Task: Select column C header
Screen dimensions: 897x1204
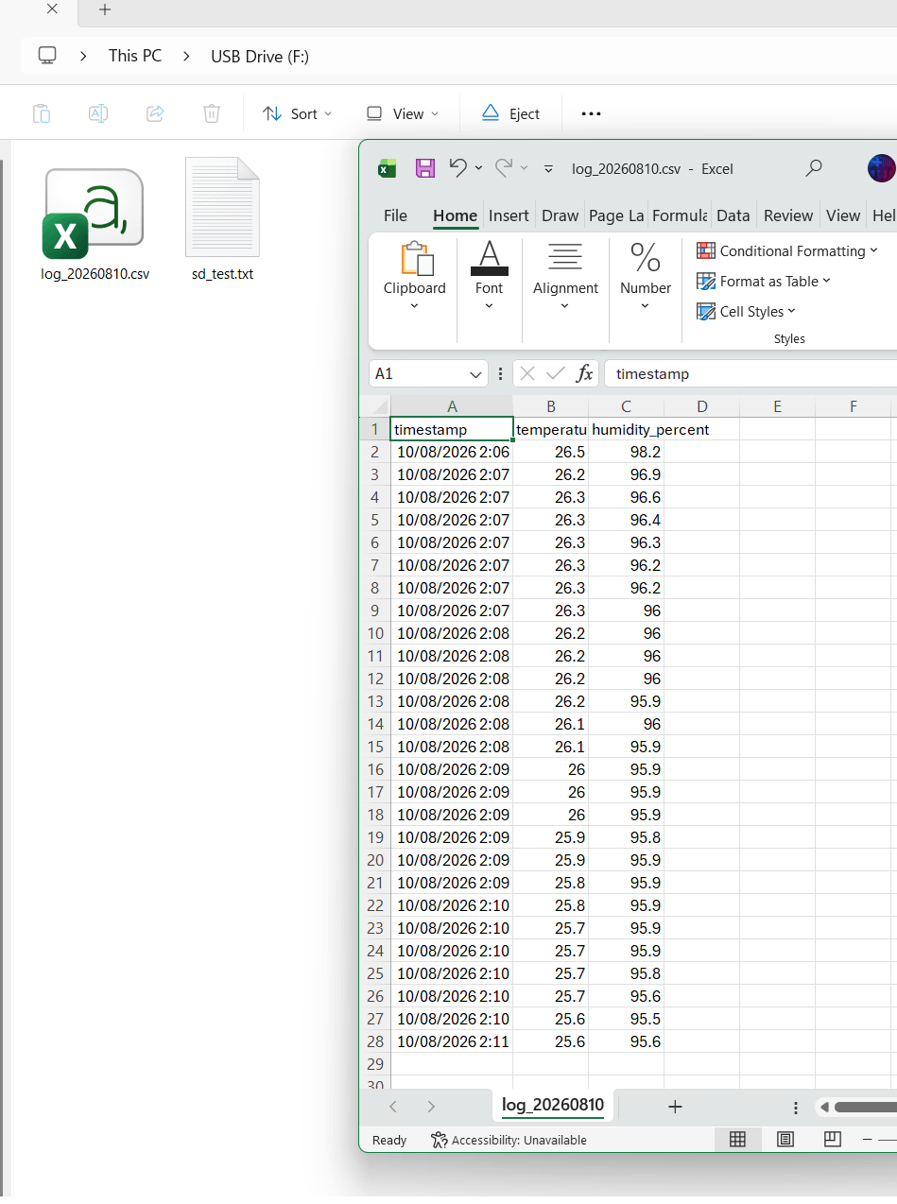Action: [x=627, y=406]
